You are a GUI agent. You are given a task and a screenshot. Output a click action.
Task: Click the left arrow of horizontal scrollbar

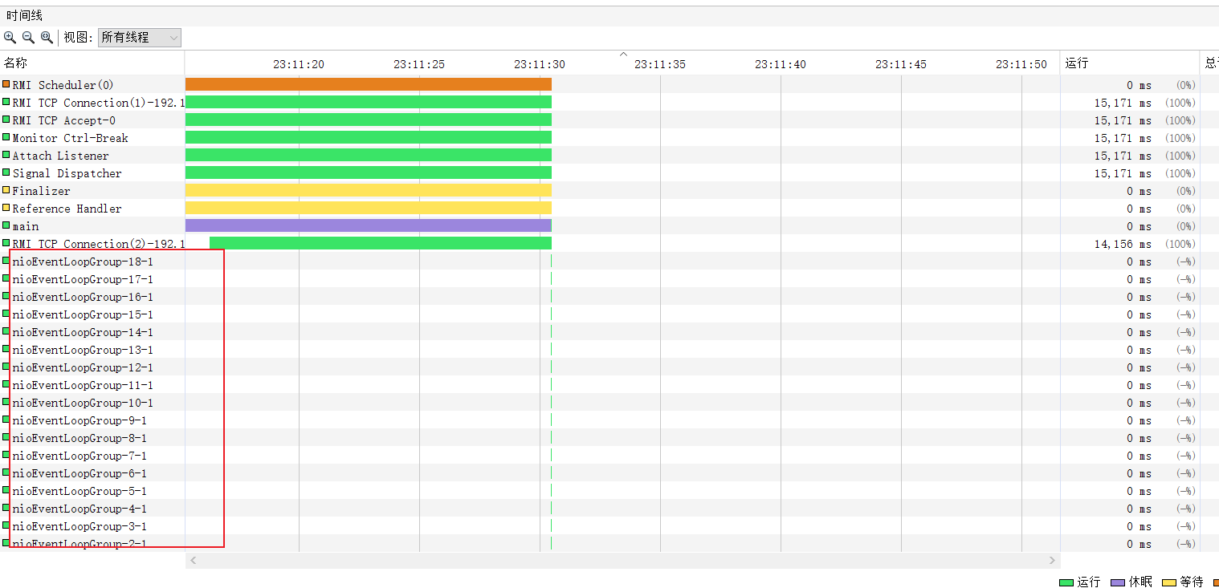click(x=194, y=561)
